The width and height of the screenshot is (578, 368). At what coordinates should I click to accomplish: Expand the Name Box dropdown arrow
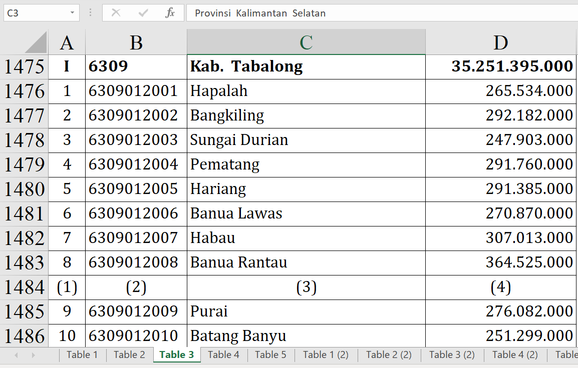click(73, 13)
